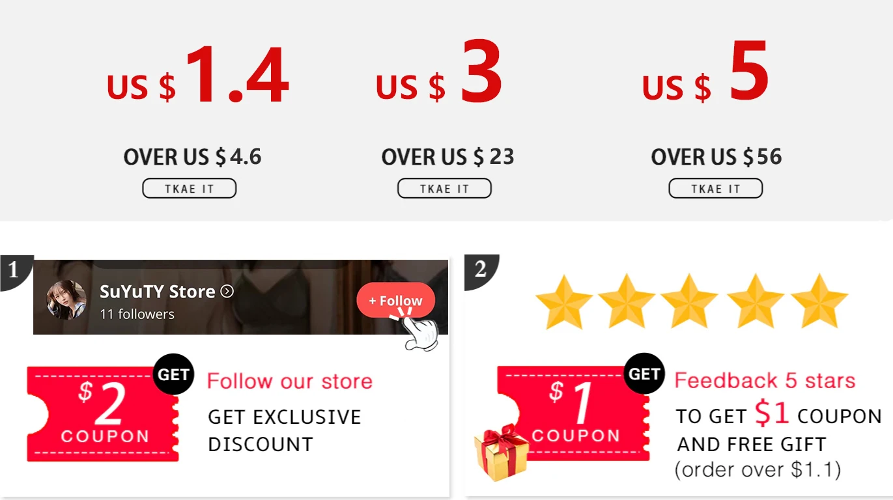
Task: Click the SuYuTY Store profile avatar
Action: pyautogui.click(x=66, y=300)
